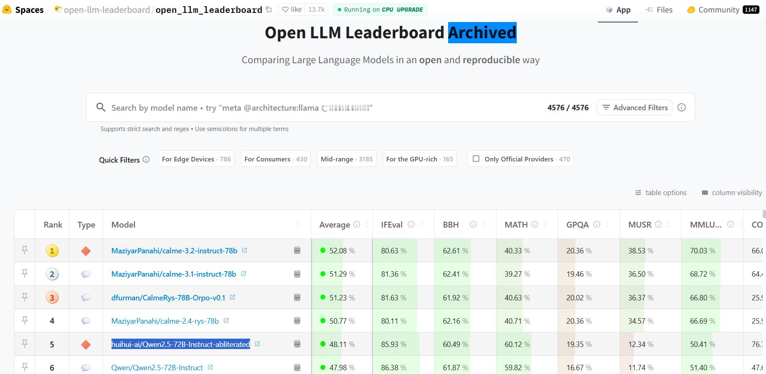Open the open_llm_leaderboard space link
Screen dimensions: 766x374
click(x=209, y=10)
